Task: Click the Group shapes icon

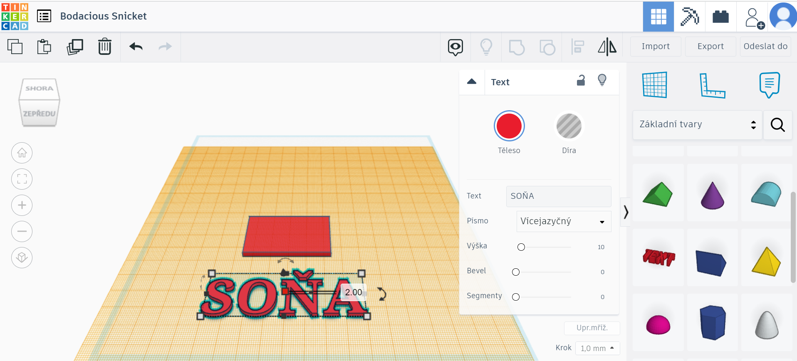Action: point(517,47)
